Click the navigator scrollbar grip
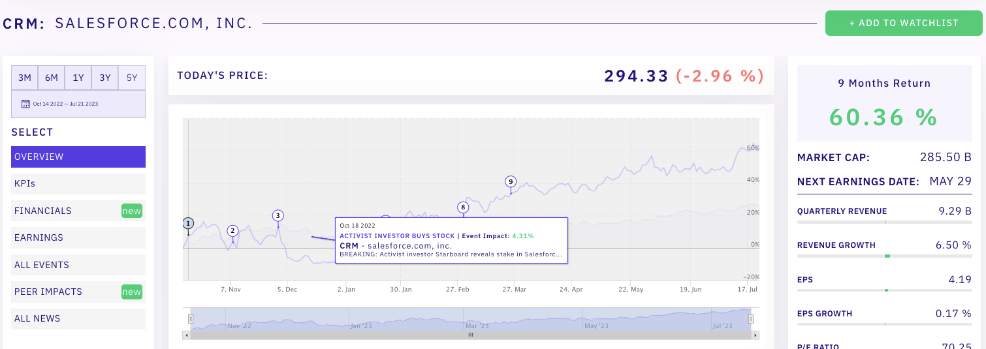The width and height of the screenshot is (986, 349). pyautogui.click(x=470, y=335)
